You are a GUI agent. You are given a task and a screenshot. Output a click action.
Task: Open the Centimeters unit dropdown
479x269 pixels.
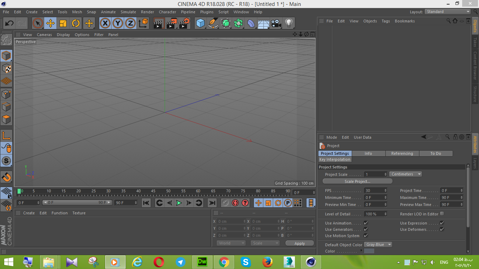tap(406, 174)
